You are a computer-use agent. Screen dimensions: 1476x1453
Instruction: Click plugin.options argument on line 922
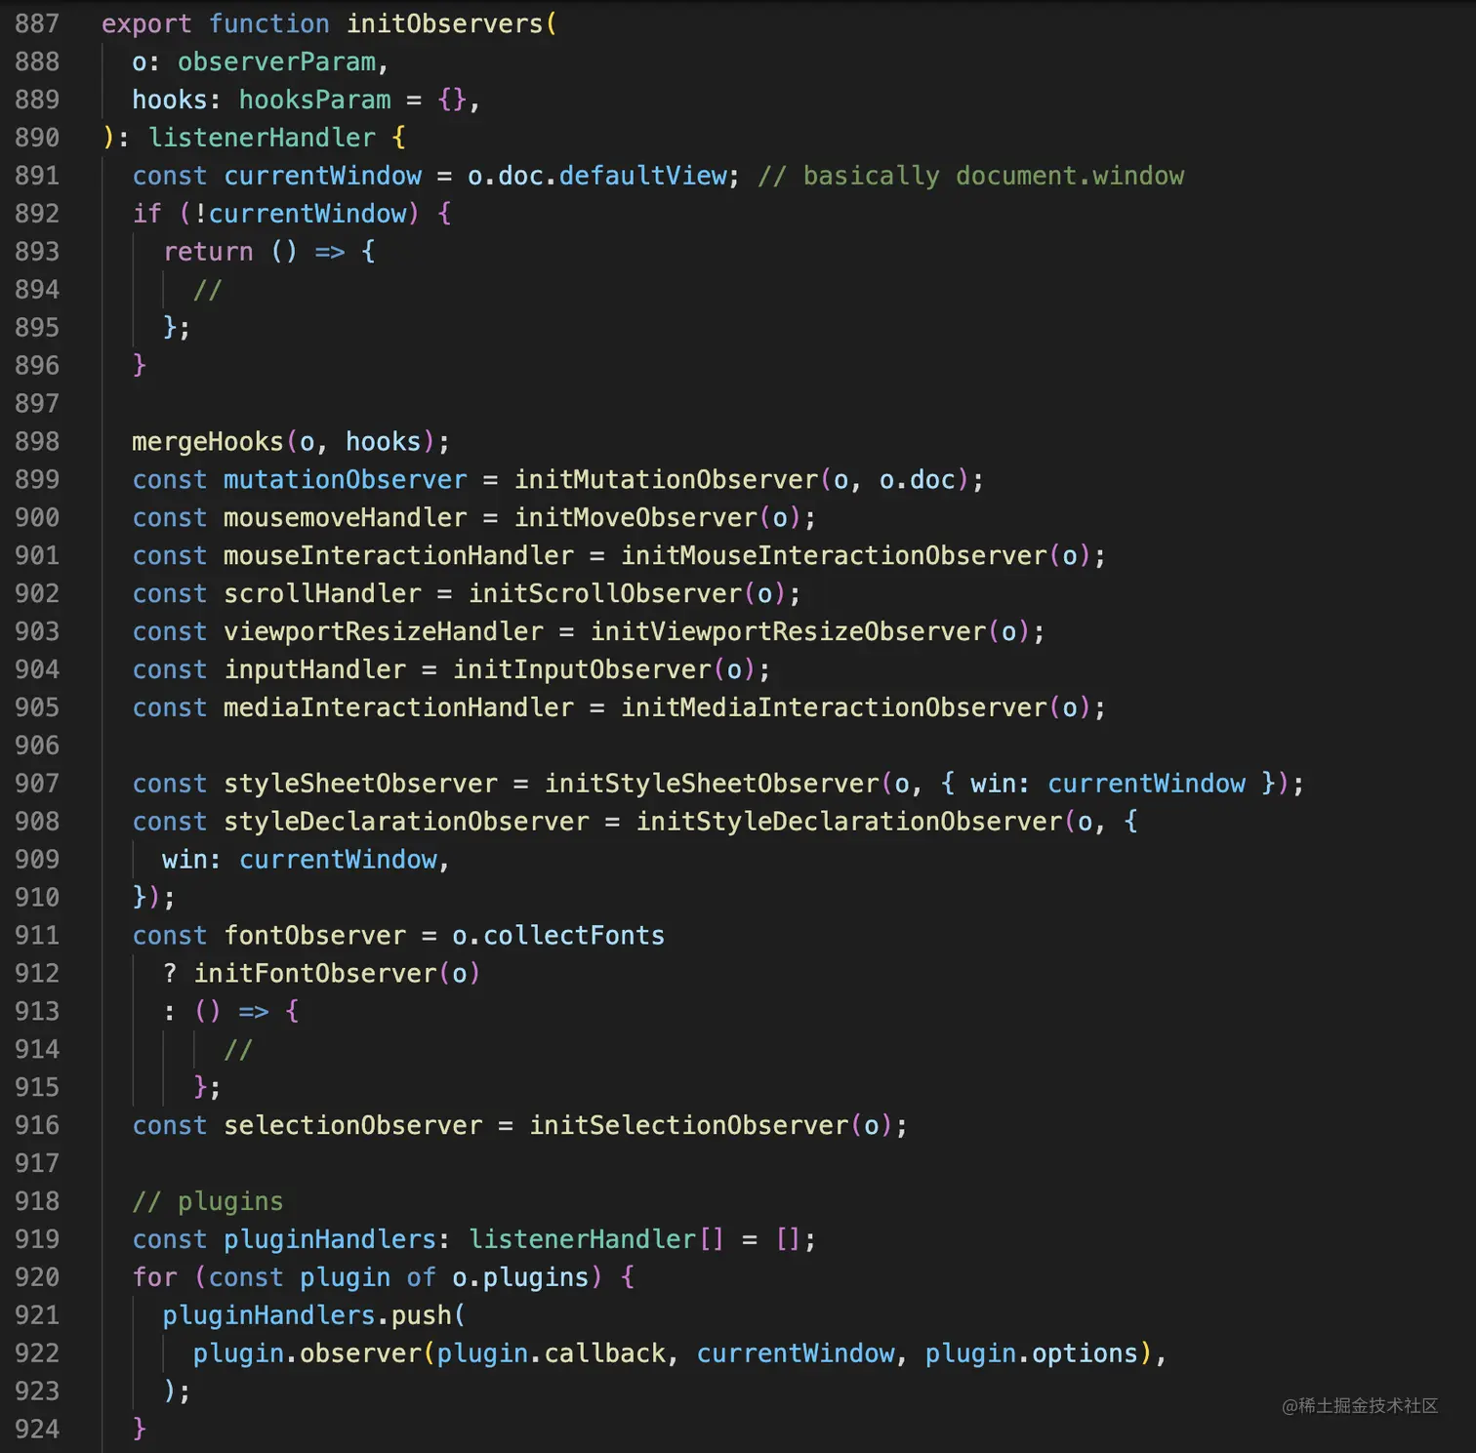tap(1032, 1355)
